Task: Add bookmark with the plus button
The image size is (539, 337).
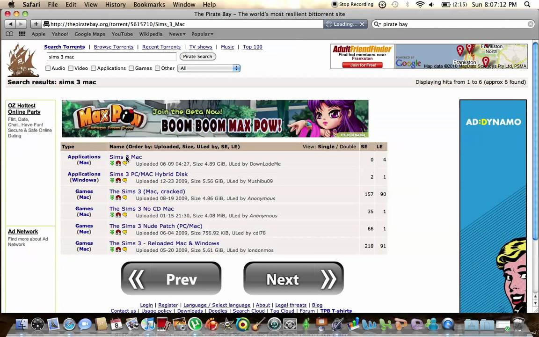Action: (x=36, y=24)
